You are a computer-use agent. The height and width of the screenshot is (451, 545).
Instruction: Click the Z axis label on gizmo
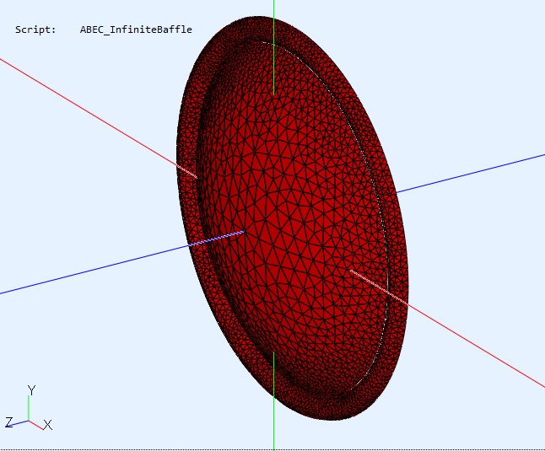[x=9, y=422]
